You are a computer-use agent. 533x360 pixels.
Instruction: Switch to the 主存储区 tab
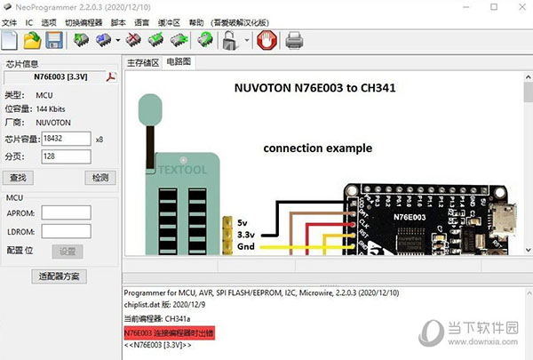(x=143, y=62)
